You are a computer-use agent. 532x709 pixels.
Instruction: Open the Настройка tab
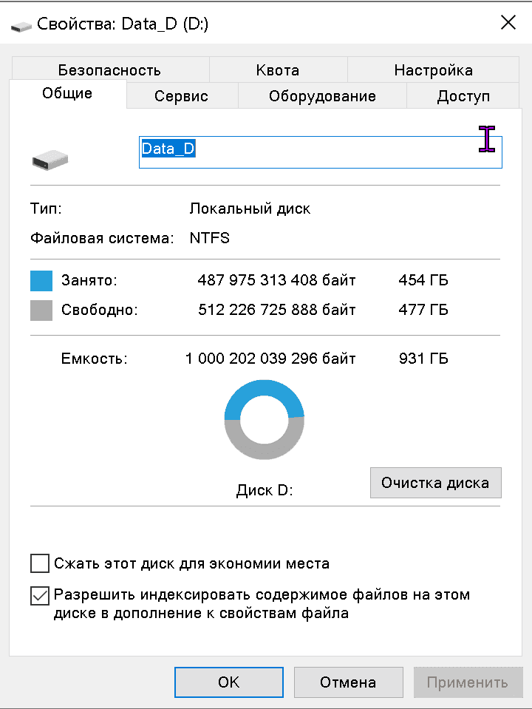click(x=434, y=70)
